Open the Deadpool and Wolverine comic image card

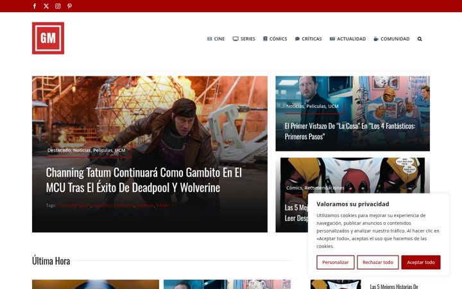coord(352,174)
